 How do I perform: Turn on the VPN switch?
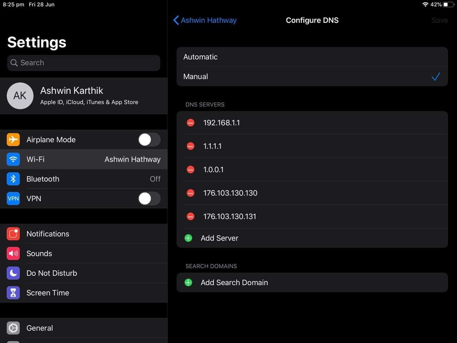tap(149, 199)
